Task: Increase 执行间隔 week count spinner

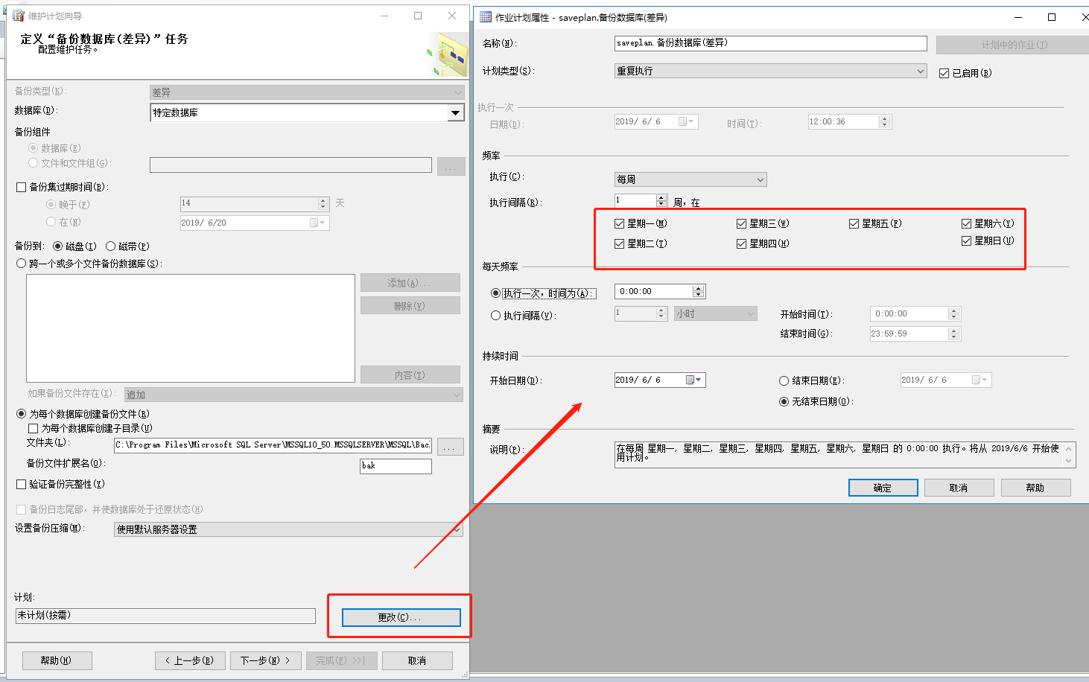Action: 661,198
